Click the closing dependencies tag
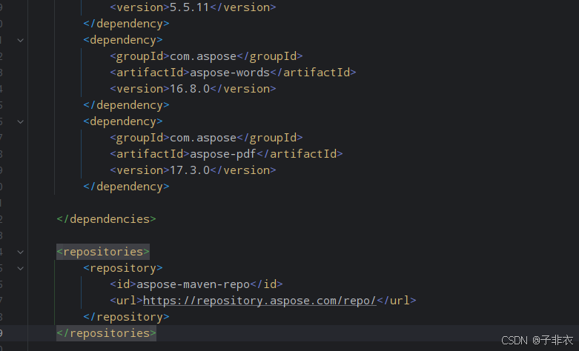Viewport: 579px width, 351px height. [107, 219]
